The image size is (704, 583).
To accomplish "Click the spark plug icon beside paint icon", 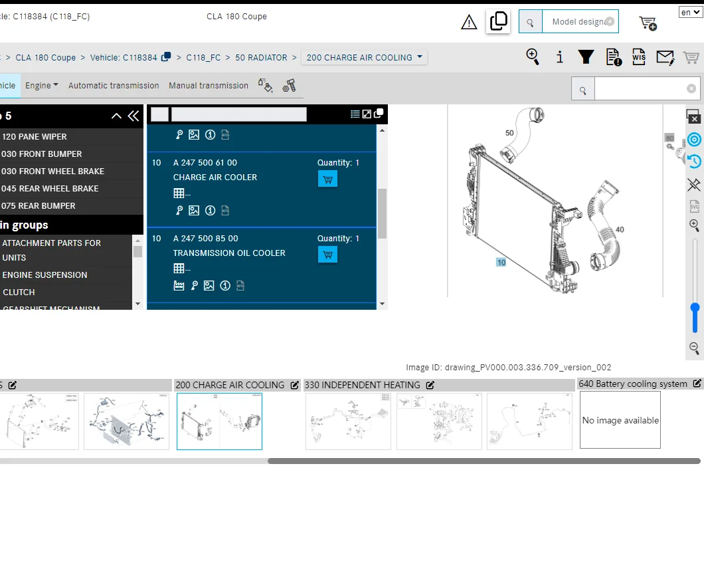I will pos(289,85).
